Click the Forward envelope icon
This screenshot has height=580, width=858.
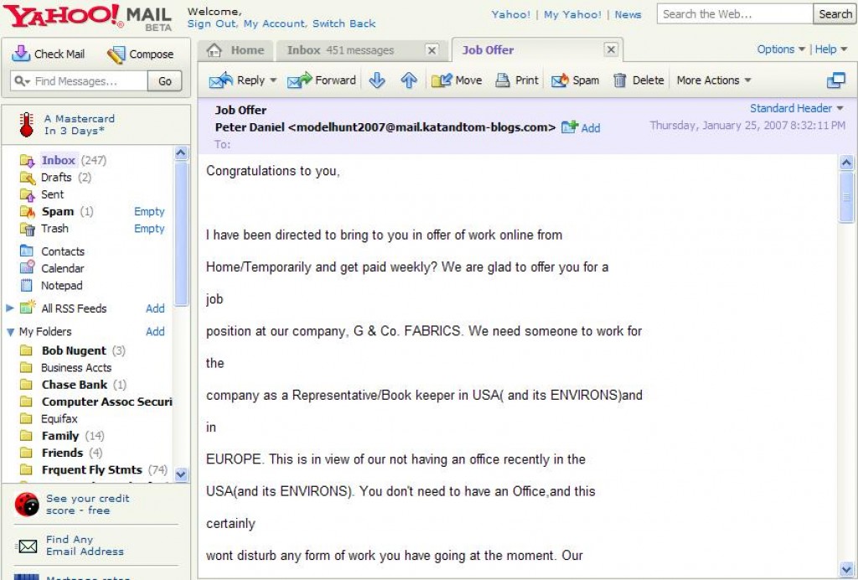pos(299,80)
